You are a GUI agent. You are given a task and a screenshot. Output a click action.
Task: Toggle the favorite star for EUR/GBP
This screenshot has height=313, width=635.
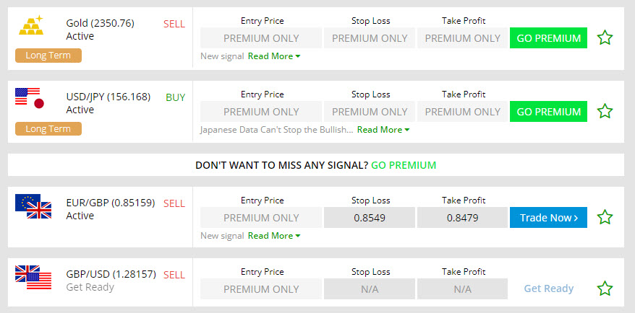click(x=605, y=217)
